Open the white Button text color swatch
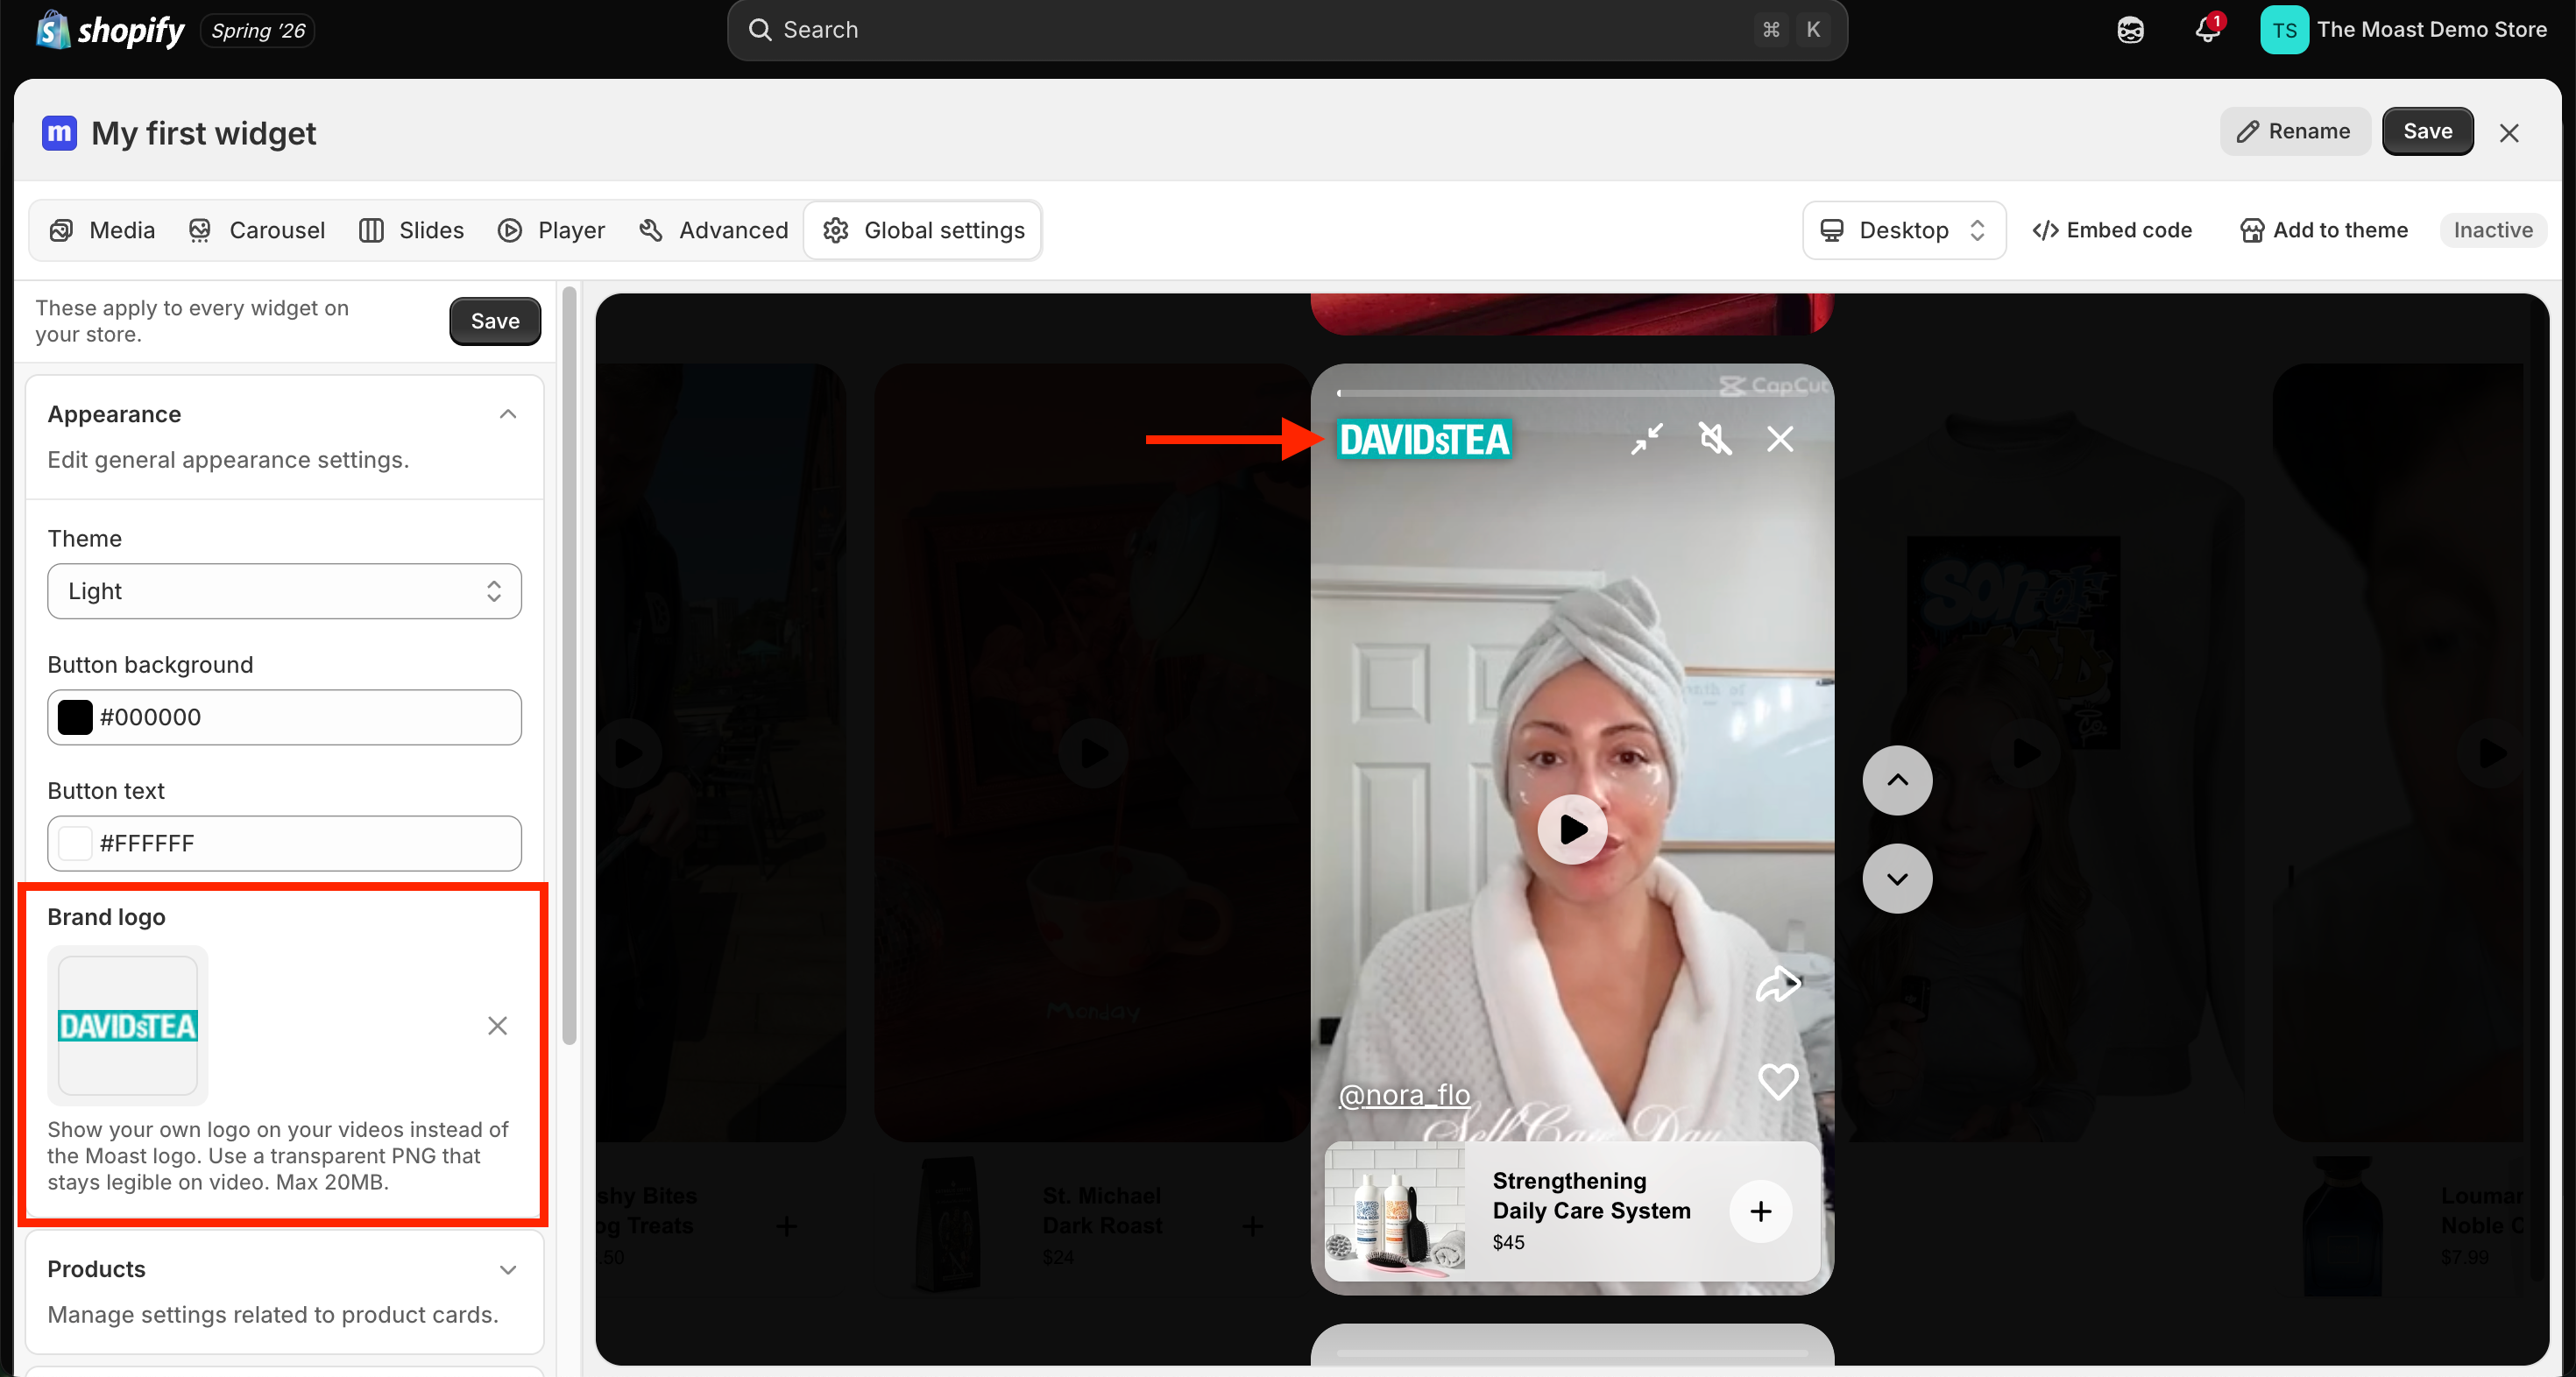The height and width of the screenshot is (1377, 2576). (75, 843)
